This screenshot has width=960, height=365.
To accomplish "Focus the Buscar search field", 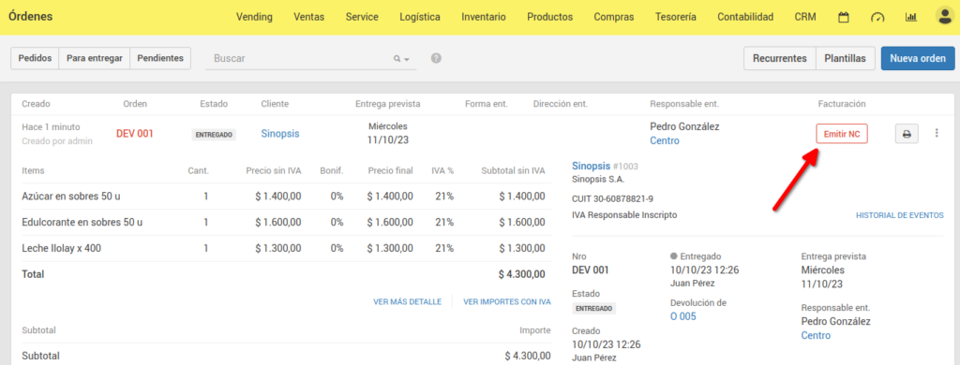I will point(301,59).
